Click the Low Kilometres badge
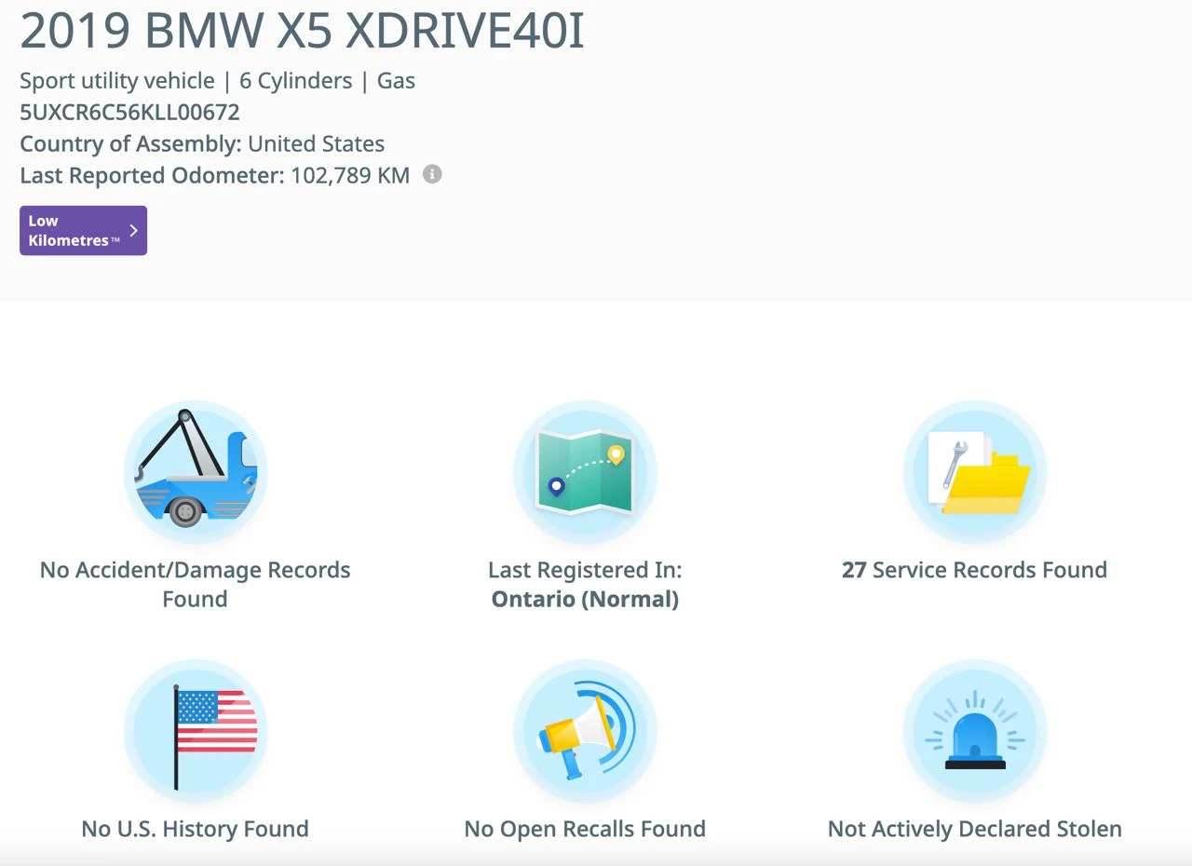1192x866 pixels. [83, 230]
